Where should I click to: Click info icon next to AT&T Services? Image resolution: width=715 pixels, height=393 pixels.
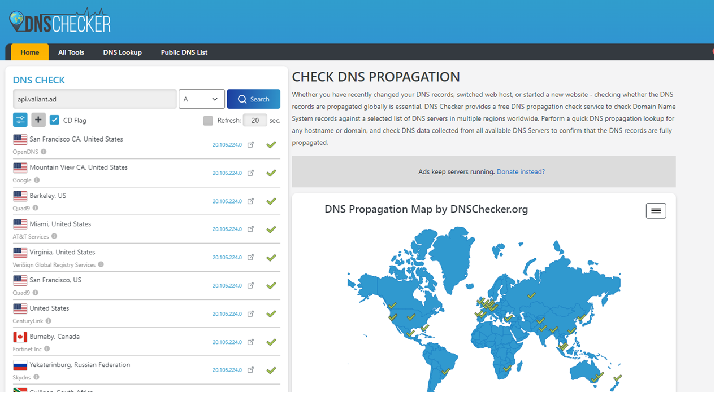(x=54, y=236)
